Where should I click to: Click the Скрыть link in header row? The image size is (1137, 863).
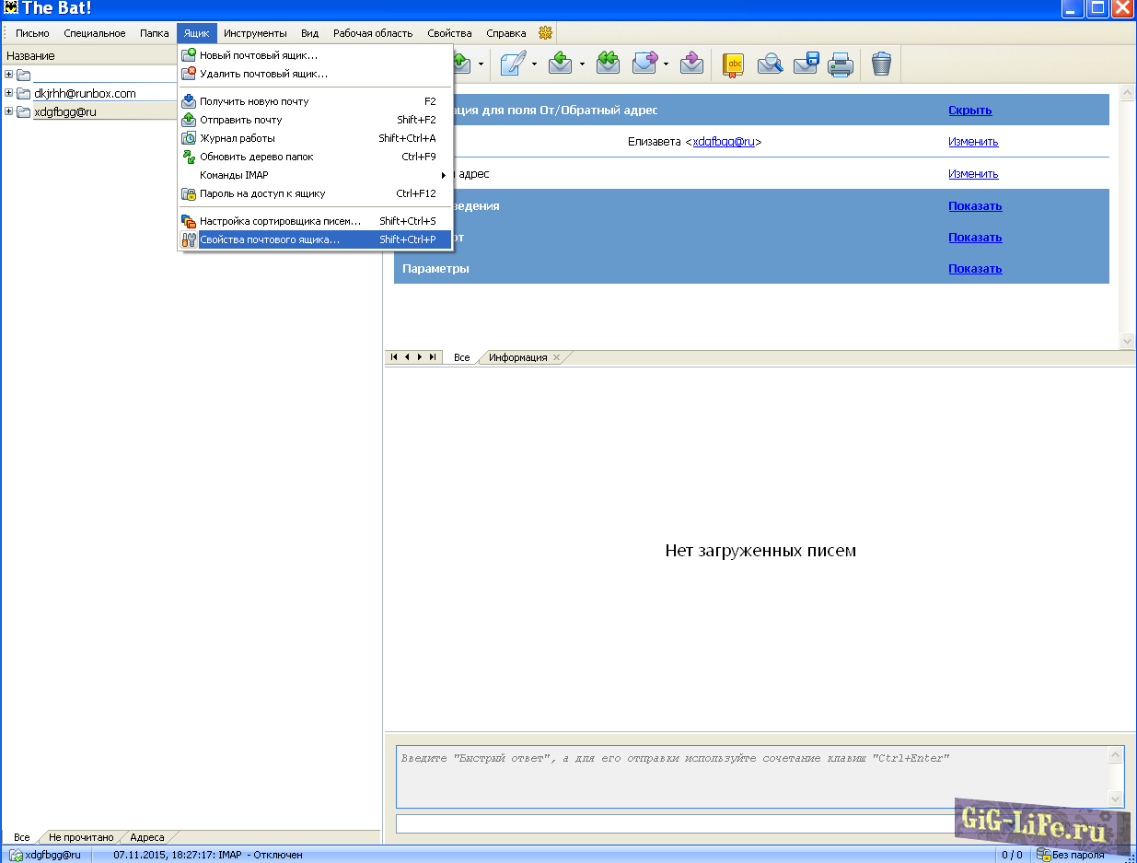tap(970, 111)
